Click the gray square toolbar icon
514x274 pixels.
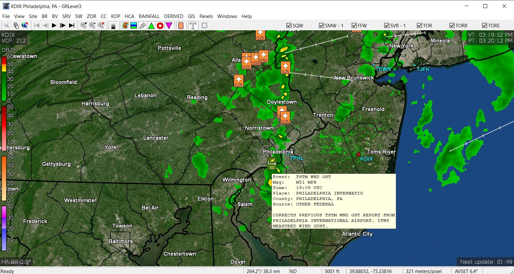tap(204, 25)
